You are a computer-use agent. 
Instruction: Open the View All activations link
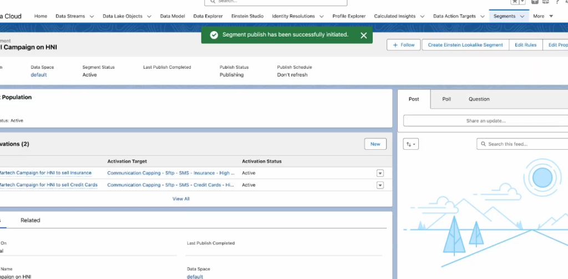coord(181,199)
